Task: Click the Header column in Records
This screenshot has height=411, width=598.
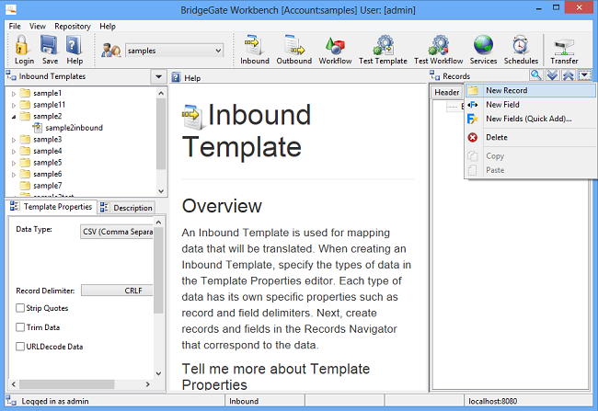Action: coord(446,92)
